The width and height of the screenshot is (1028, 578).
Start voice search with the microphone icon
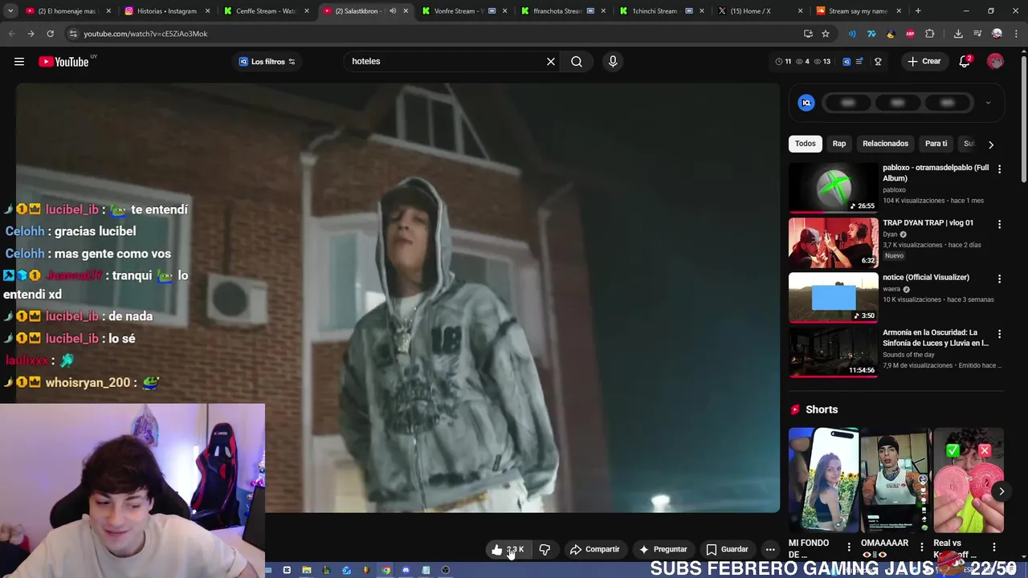[x=613, y=62]
